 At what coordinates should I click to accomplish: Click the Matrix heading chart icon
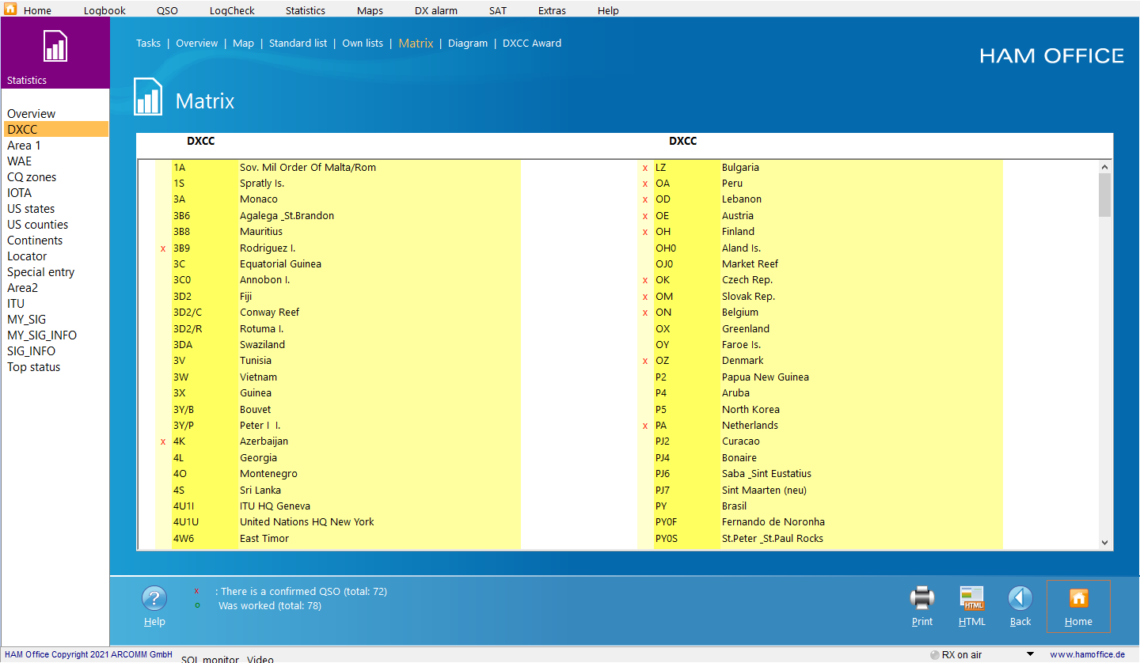(x=148, y=97)
